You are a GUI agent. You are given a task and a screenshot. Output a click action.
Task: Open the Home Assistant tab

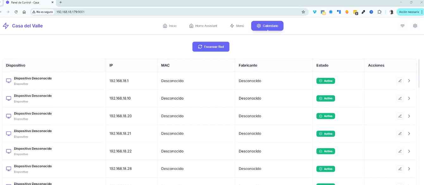(203, 26)
